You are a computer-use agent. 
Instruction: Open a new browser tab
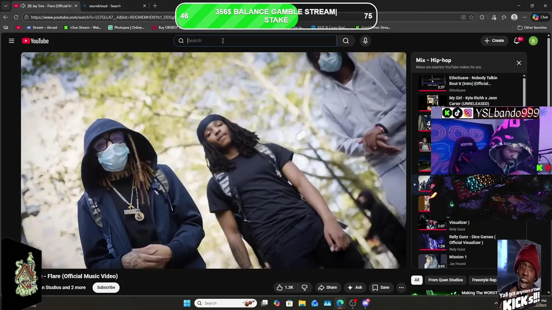155,6
